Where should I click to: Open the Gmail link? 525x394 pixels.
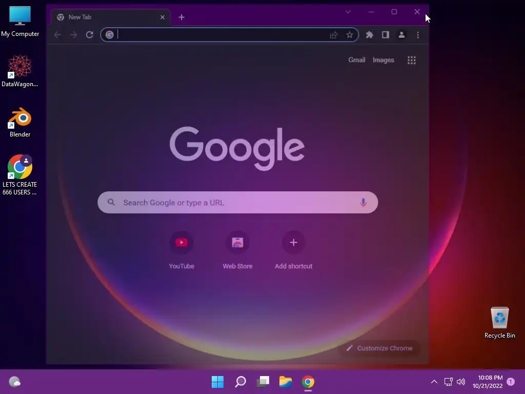(x=357, y=60)
